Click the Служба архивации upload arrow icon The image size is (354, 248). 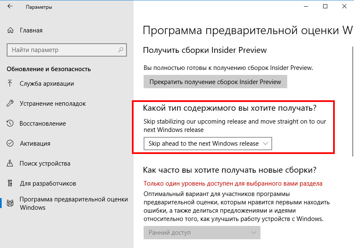pos(10,84)
